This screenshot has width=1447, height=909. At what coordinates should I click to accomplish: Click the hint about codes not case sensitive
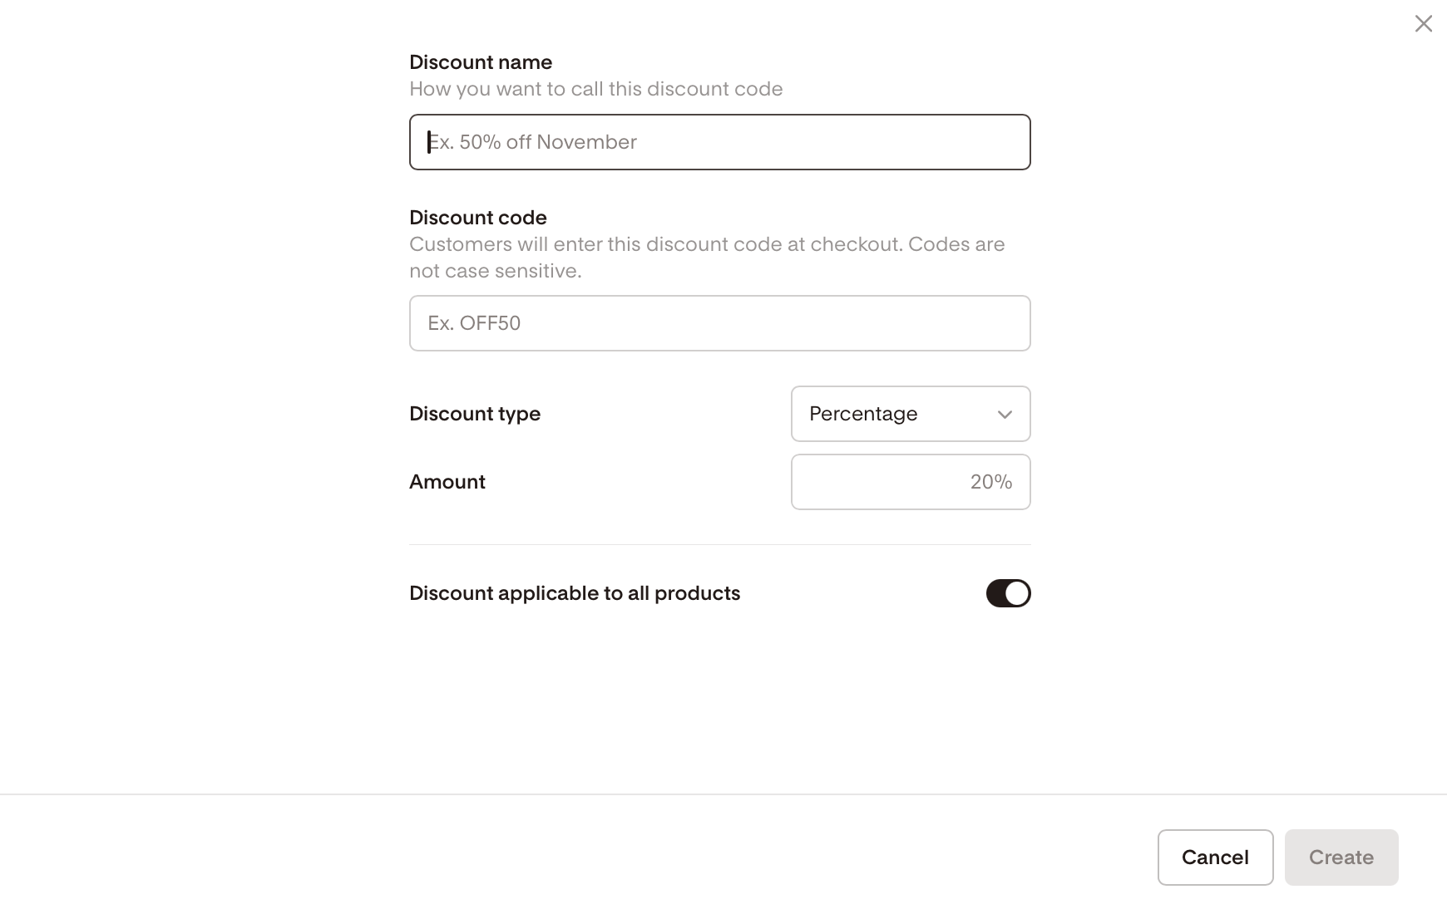(x=707, y=258)
